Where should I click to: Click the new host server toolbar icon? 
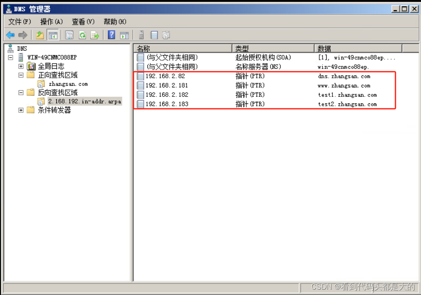[141, 35]
